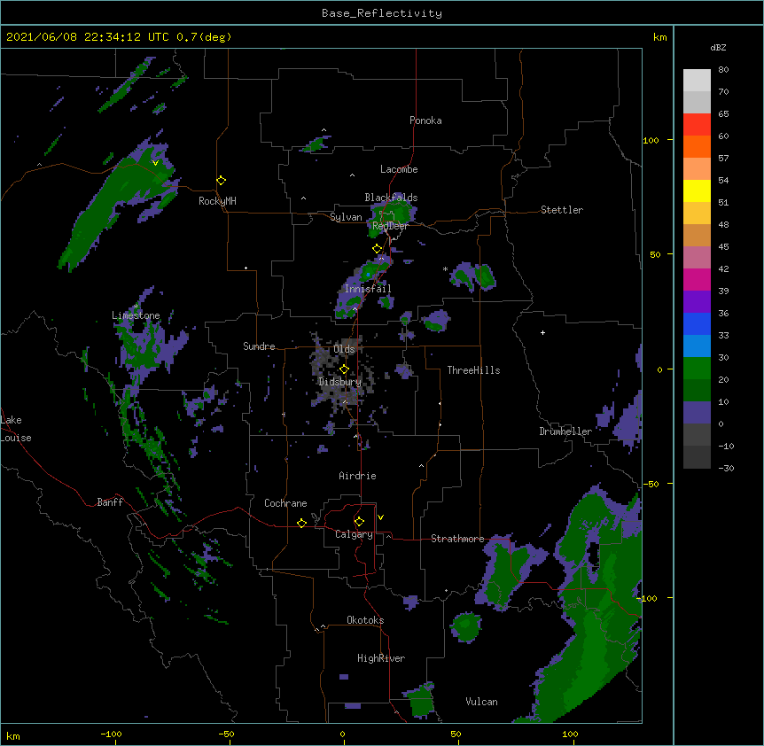Click the Airdrie city label
764x746 pixels.
358,476
